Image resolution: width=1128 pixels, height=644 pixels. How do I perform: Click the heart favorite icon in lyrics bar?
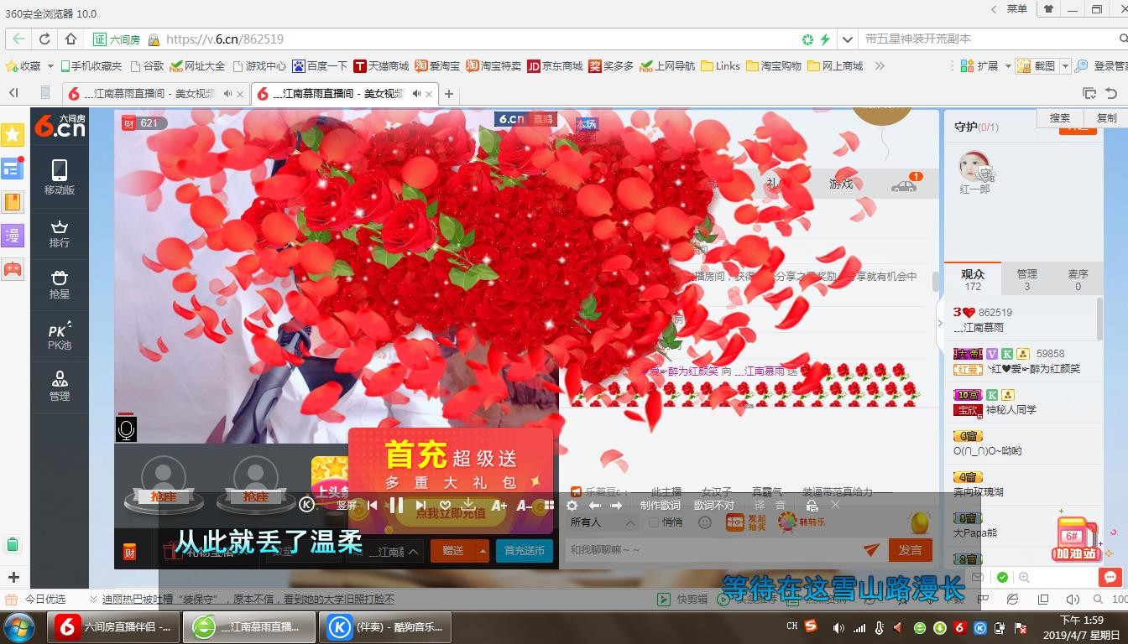pyautogui.click(x=445, y=505)
